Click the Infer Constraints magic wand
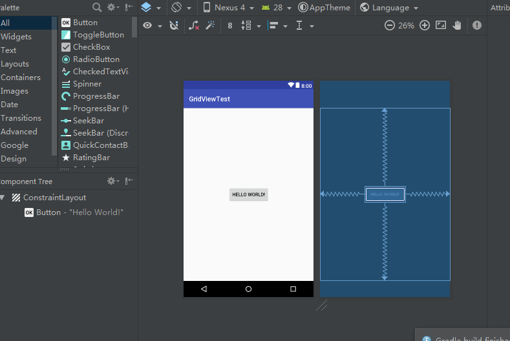 (211, 25)
